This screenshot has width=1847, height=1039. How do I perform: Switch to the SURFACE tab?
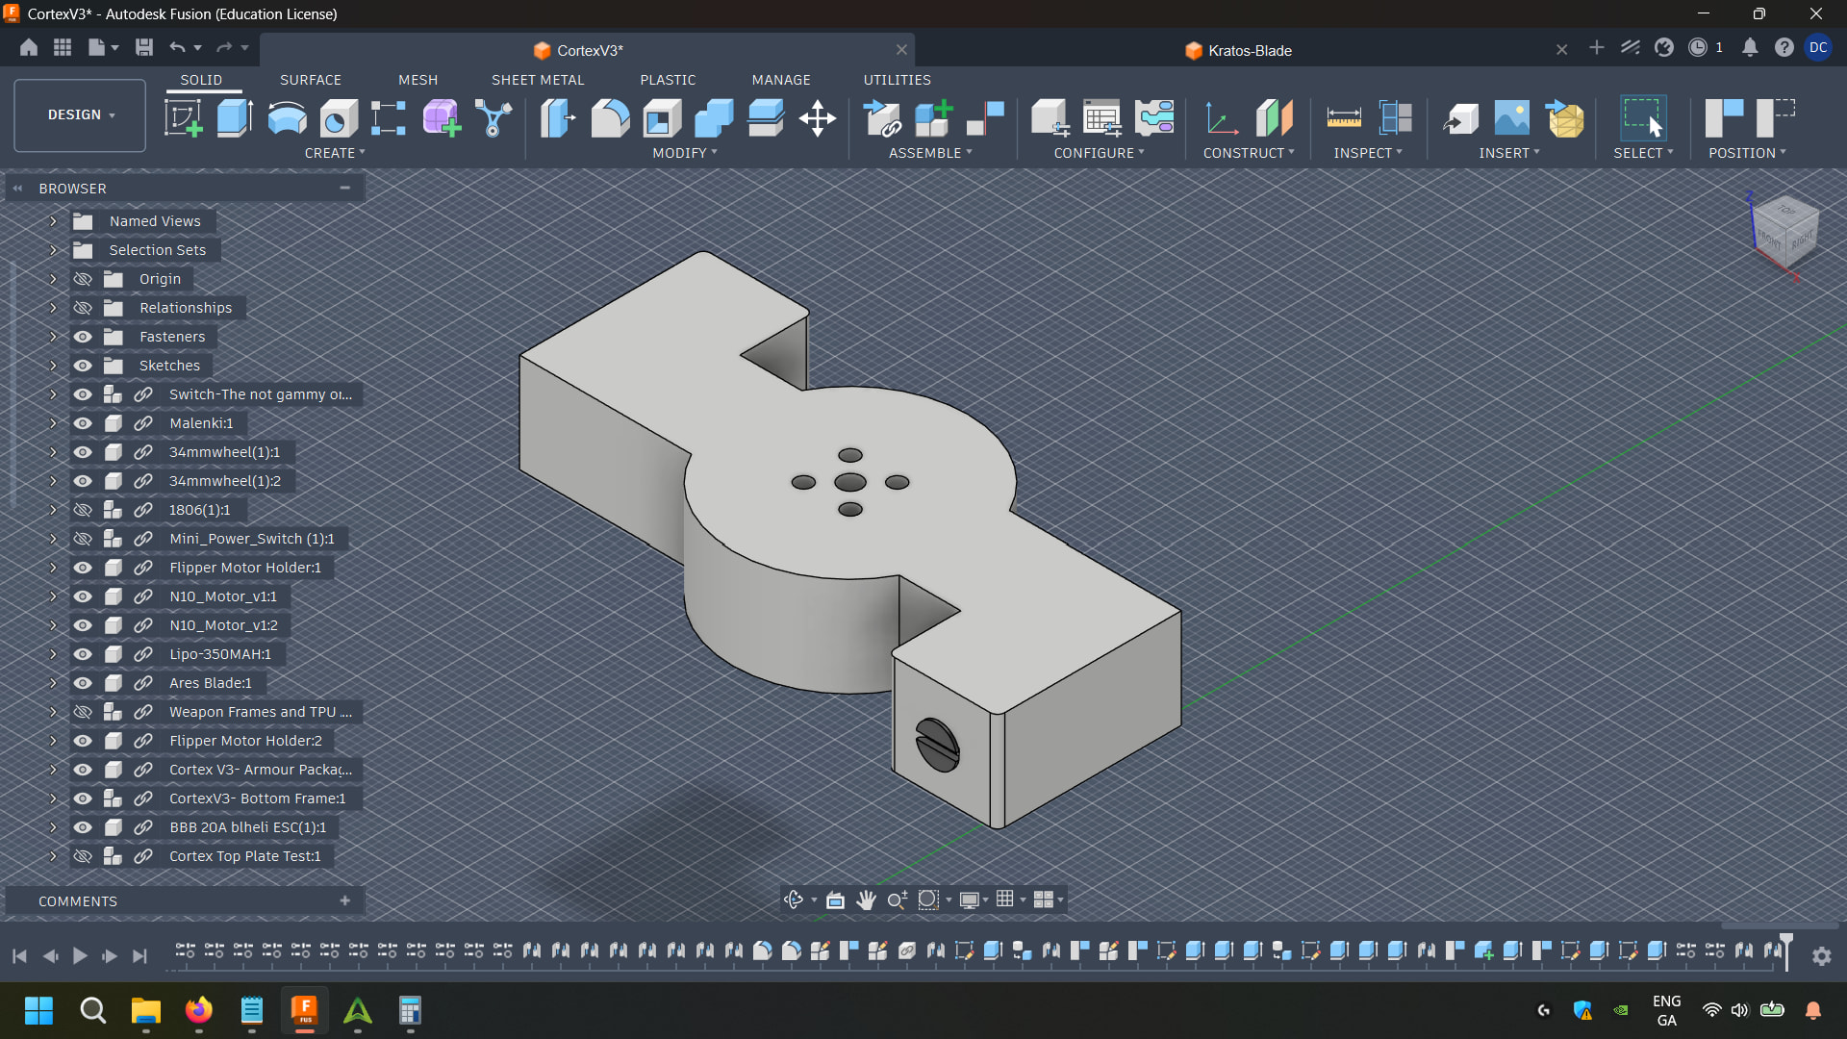[x=310, y=80]
